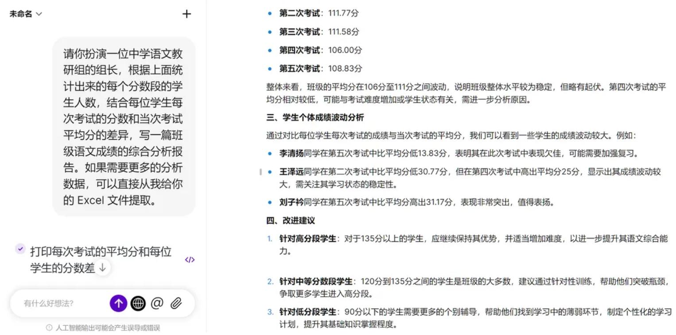Click the panel divider resize handle
Screen dimensions: 676x335
(260, 172)
